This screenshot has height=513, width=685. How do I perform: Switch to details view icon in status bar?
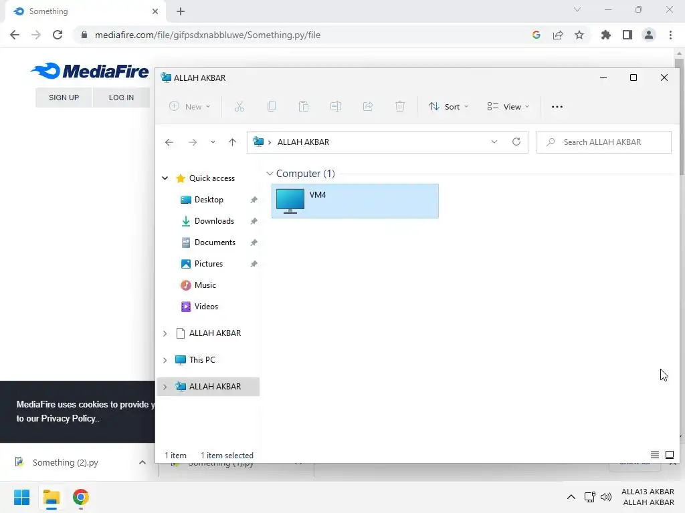tap(654, 455)
